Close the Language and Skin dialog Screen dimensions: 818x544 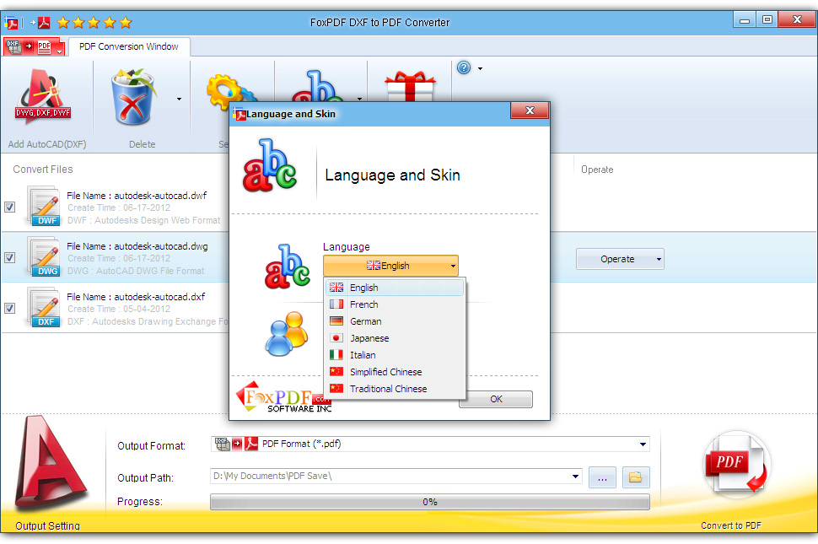[530, 110]
